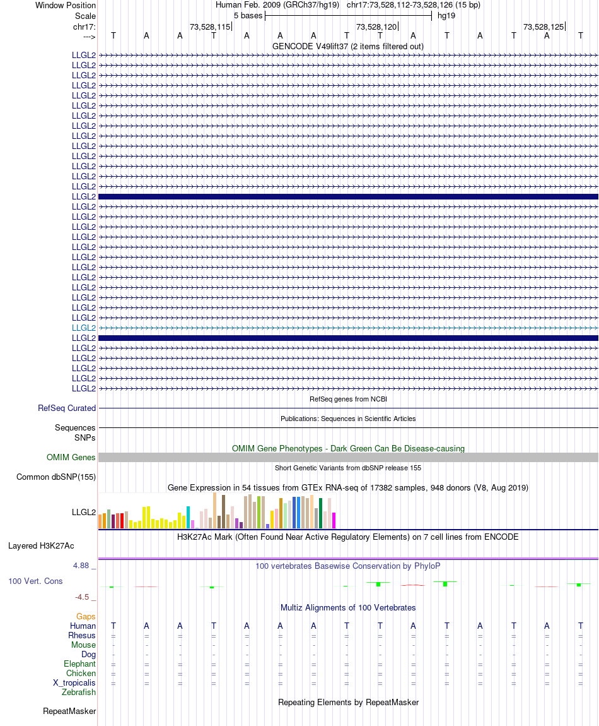Click the Scale track label
Viewport: 599px width, 726px height.
click(x=86, y=16)
